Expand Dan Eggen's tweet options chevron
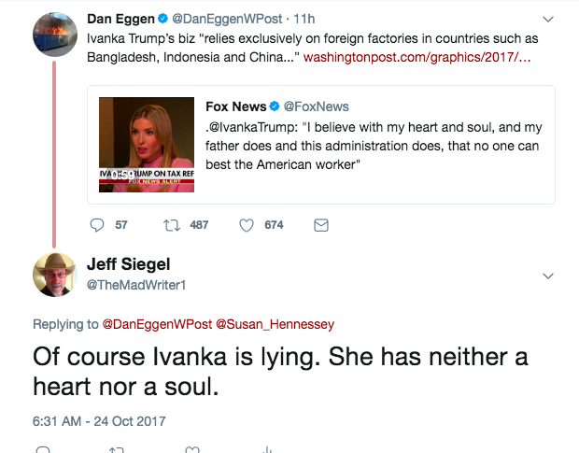 [548, 20]
